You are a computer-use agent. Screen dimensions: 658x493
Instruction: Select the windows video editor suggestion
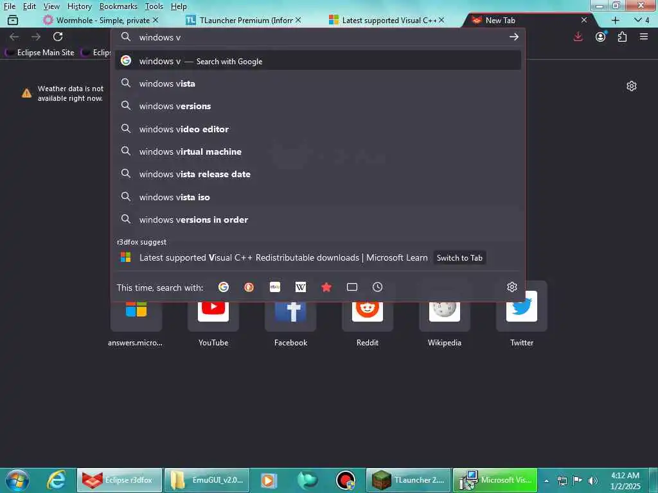pos(318,129)
